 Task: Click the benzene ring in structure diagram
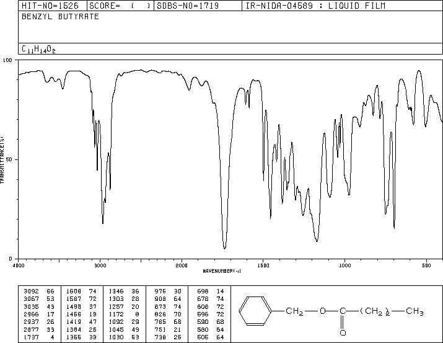point(255,311)
